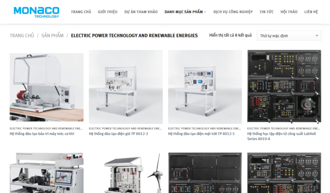Open the solar power TP 8012-5 image
Image resolution: width=330 pixels, height=193 pixels.
pyautogui.click(x=205, y=87)
